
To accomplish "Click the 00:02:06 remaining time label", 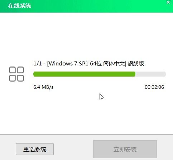I will pos(154,87).
